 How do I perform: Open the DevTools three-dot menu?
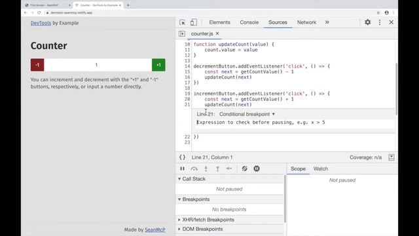point(380,22)
